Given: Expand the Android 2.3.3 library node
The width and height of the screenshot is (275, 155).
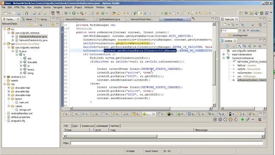Looking at the screenshot, I should pyautogui.click(x=5, y=77).
